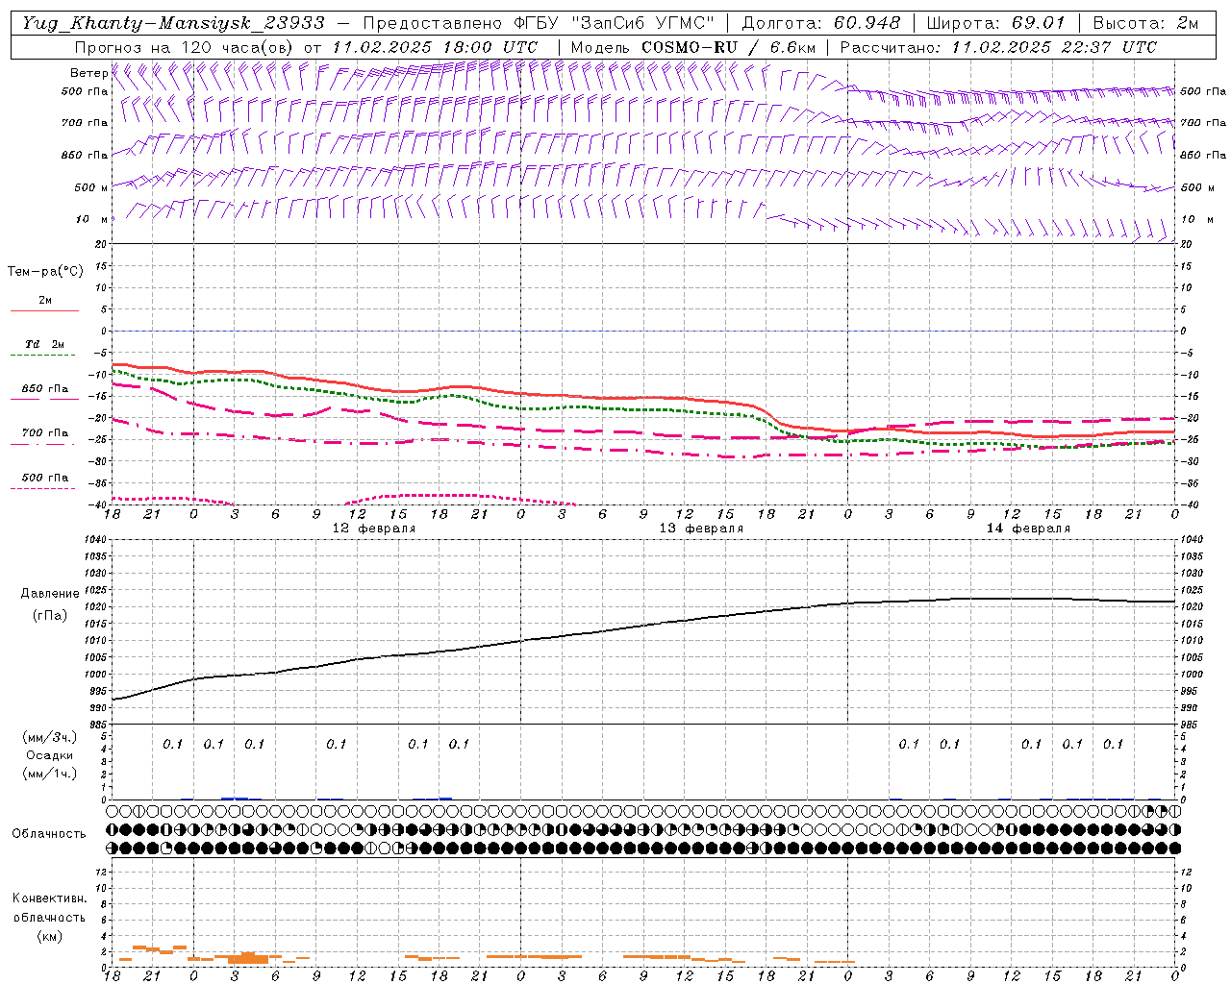Viewport: 1231px width, 984px height.
Task: Select the Прогноз на 120 часа(ов) text
Action: click(x=184, y=47)
